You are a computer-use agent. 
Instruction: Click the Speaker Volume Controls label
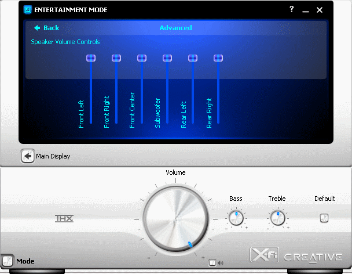(65, 42)
